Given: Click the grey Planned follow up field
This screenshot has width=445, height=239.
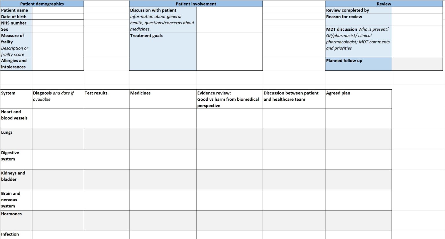Looking at the screenshot, I should [417, 64].
